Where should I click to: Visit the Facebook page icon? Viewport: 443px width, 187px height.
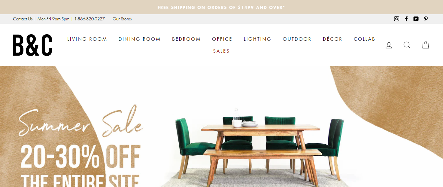pyautogui.click(x=406, y=19)
